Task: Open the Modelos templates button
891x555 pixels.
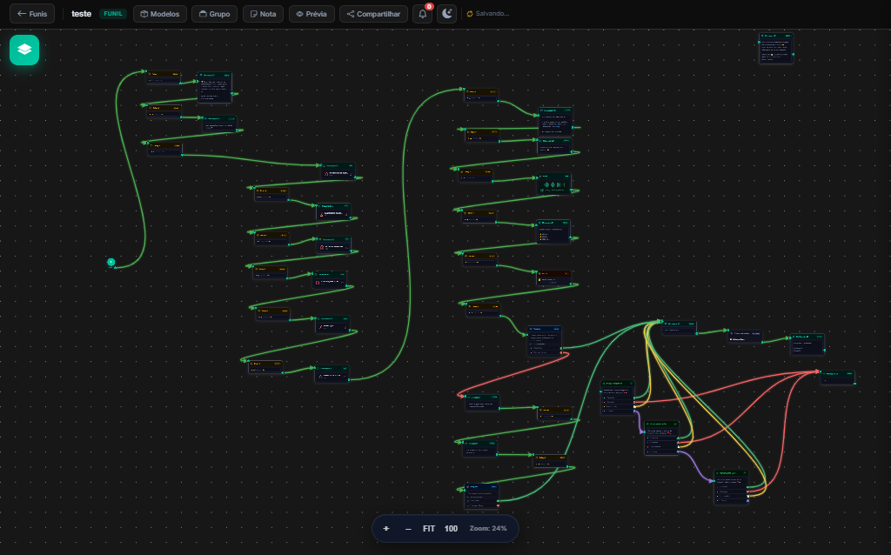Action: pos(160,14)
